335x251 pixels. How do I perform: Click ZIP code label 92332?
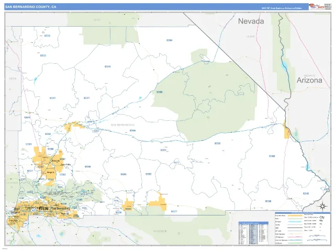pyautogui.click(x=217, y=143)
